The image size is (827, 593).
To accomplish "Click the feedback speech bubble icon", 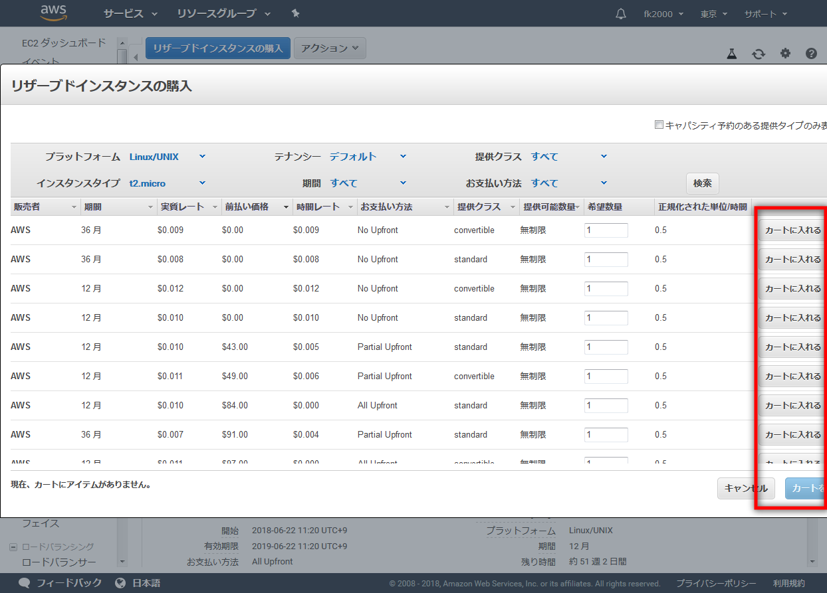I will tap(25, 583).
